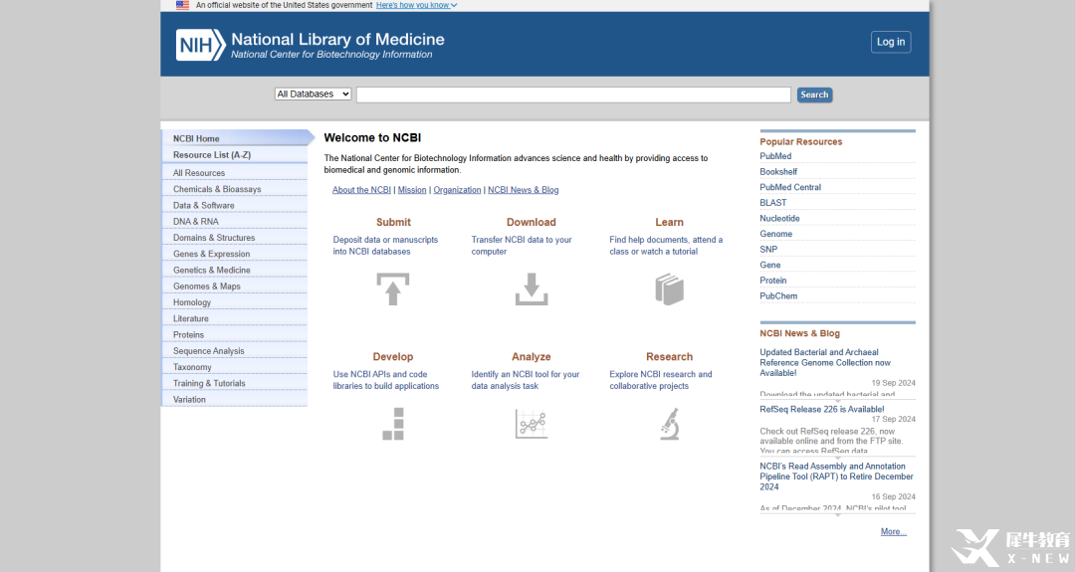The height and width of the screenshot is (572, 1075).
Task: Open Genes & Expression category
Action: tap(235, 254)
